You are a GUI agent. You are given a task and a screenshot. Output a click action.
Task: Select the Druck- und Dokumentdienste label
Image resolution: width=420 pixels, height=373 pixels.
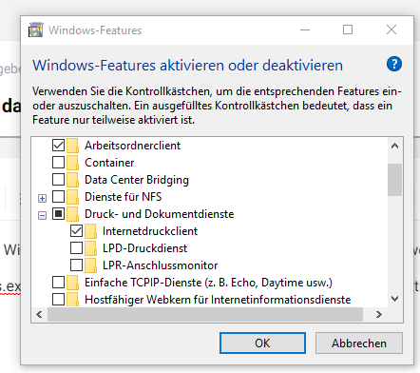(159, 214)
